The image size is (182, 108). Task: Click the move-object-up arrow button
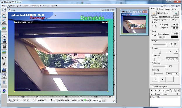152,91
